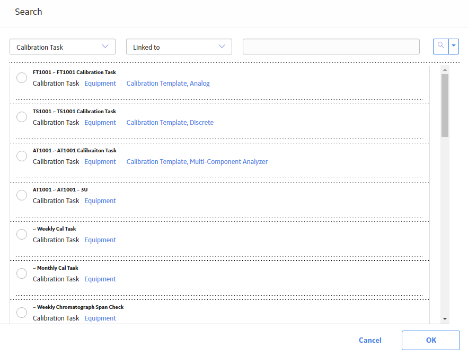The height and width of the screenshot is (357, 468).
Task: Click the Cancel button
Action: point(370,340)
